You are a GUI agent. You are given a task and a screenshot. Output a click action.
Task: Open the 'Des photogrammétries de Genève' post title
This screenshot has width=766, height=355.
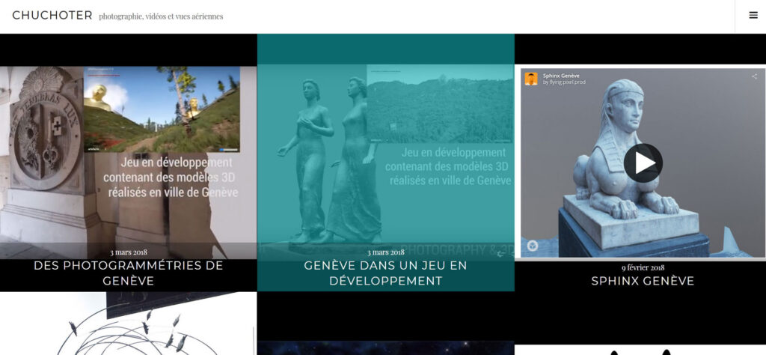click(x=129, y=273)
